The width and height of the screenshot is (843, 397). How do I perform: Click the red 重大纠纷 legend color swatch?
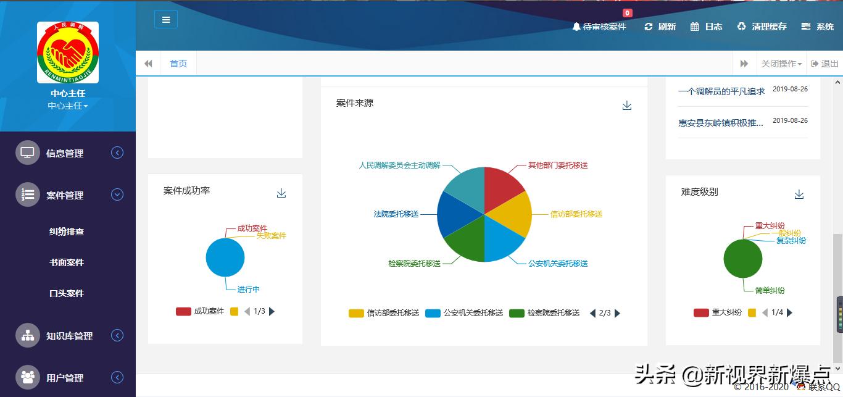click(x=701, y=313)
